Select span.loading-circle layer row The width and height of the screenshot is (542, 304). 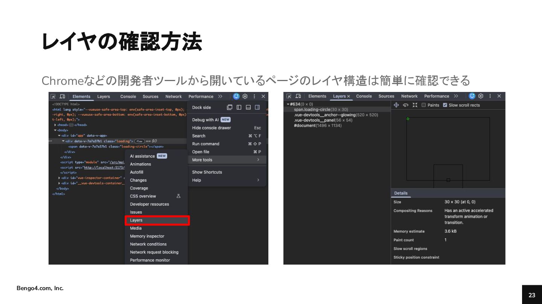tap(337, 110)
